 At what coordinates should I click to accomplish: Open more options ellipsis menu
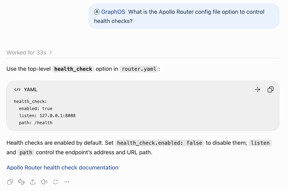(x=67, y=182)
